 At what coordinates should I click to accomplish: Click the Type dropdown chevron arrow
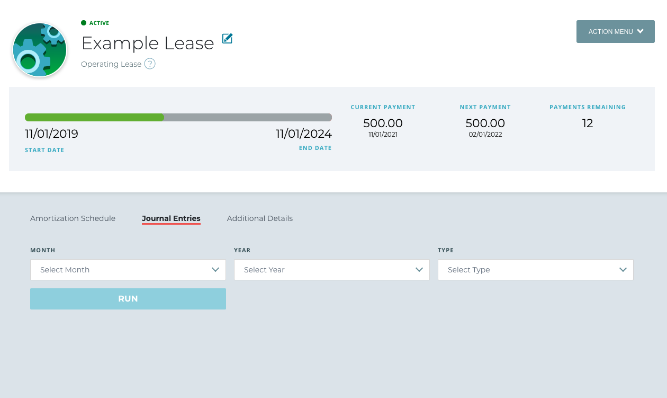tap(623, 270)
